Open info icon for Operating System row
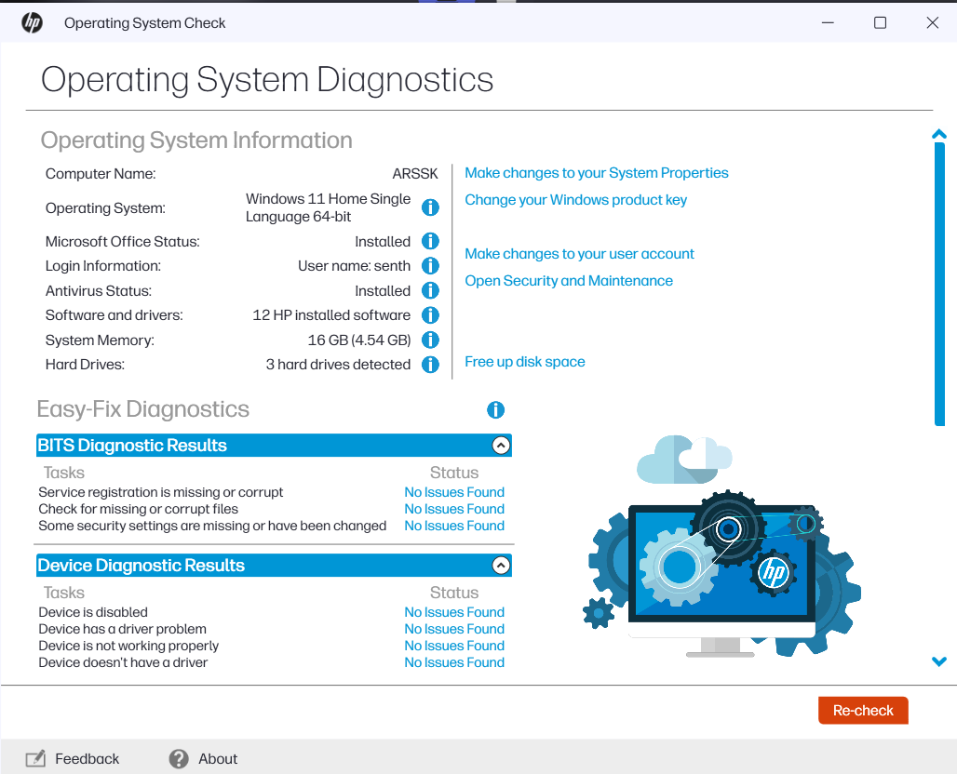The image size is (957, 774). pos(430,207)
